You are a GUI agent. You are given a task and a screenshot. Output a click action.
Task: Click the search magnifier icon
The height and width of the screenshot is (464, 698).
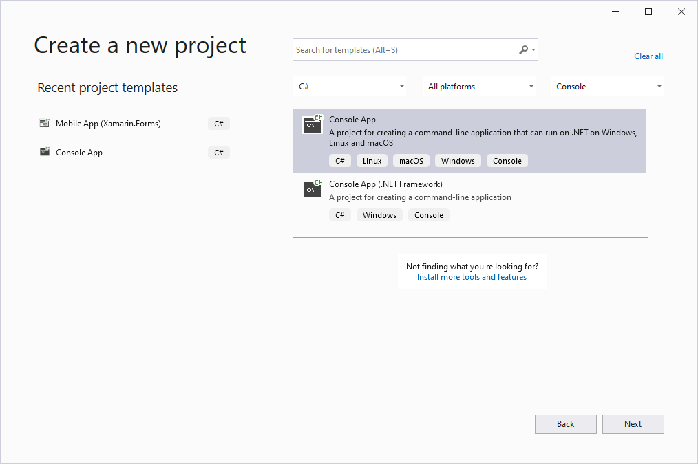pyautogui.click(x=524, y=49)
